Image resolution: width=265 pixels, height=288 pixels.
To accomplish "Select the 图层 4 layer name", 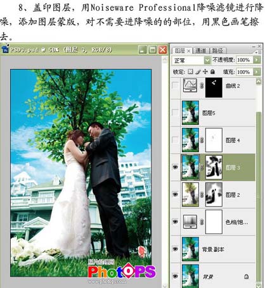I will (x=233, y=141).
